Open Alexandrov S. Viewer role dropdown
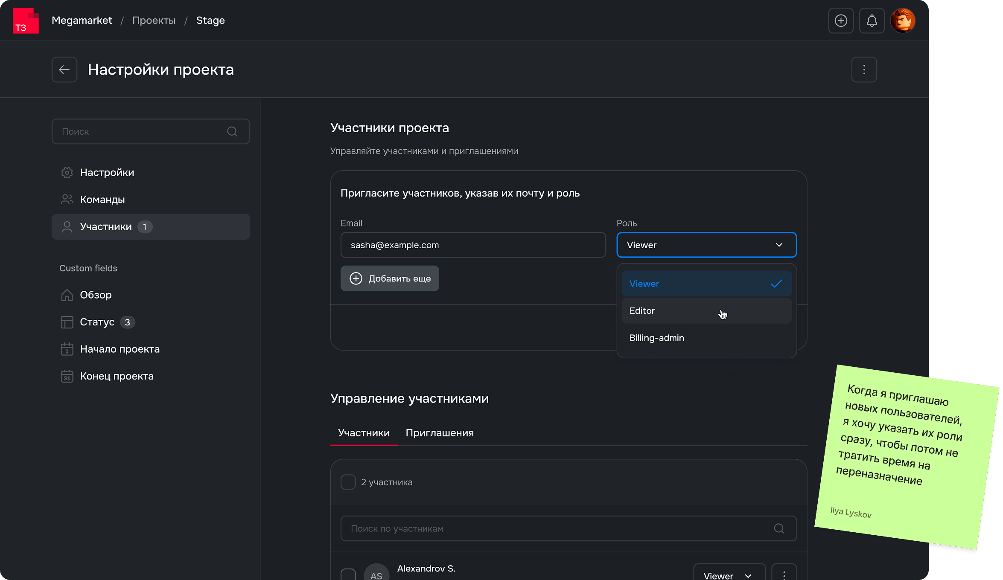The width and height of the screenshot is (1003, 580). coord(729,574)
